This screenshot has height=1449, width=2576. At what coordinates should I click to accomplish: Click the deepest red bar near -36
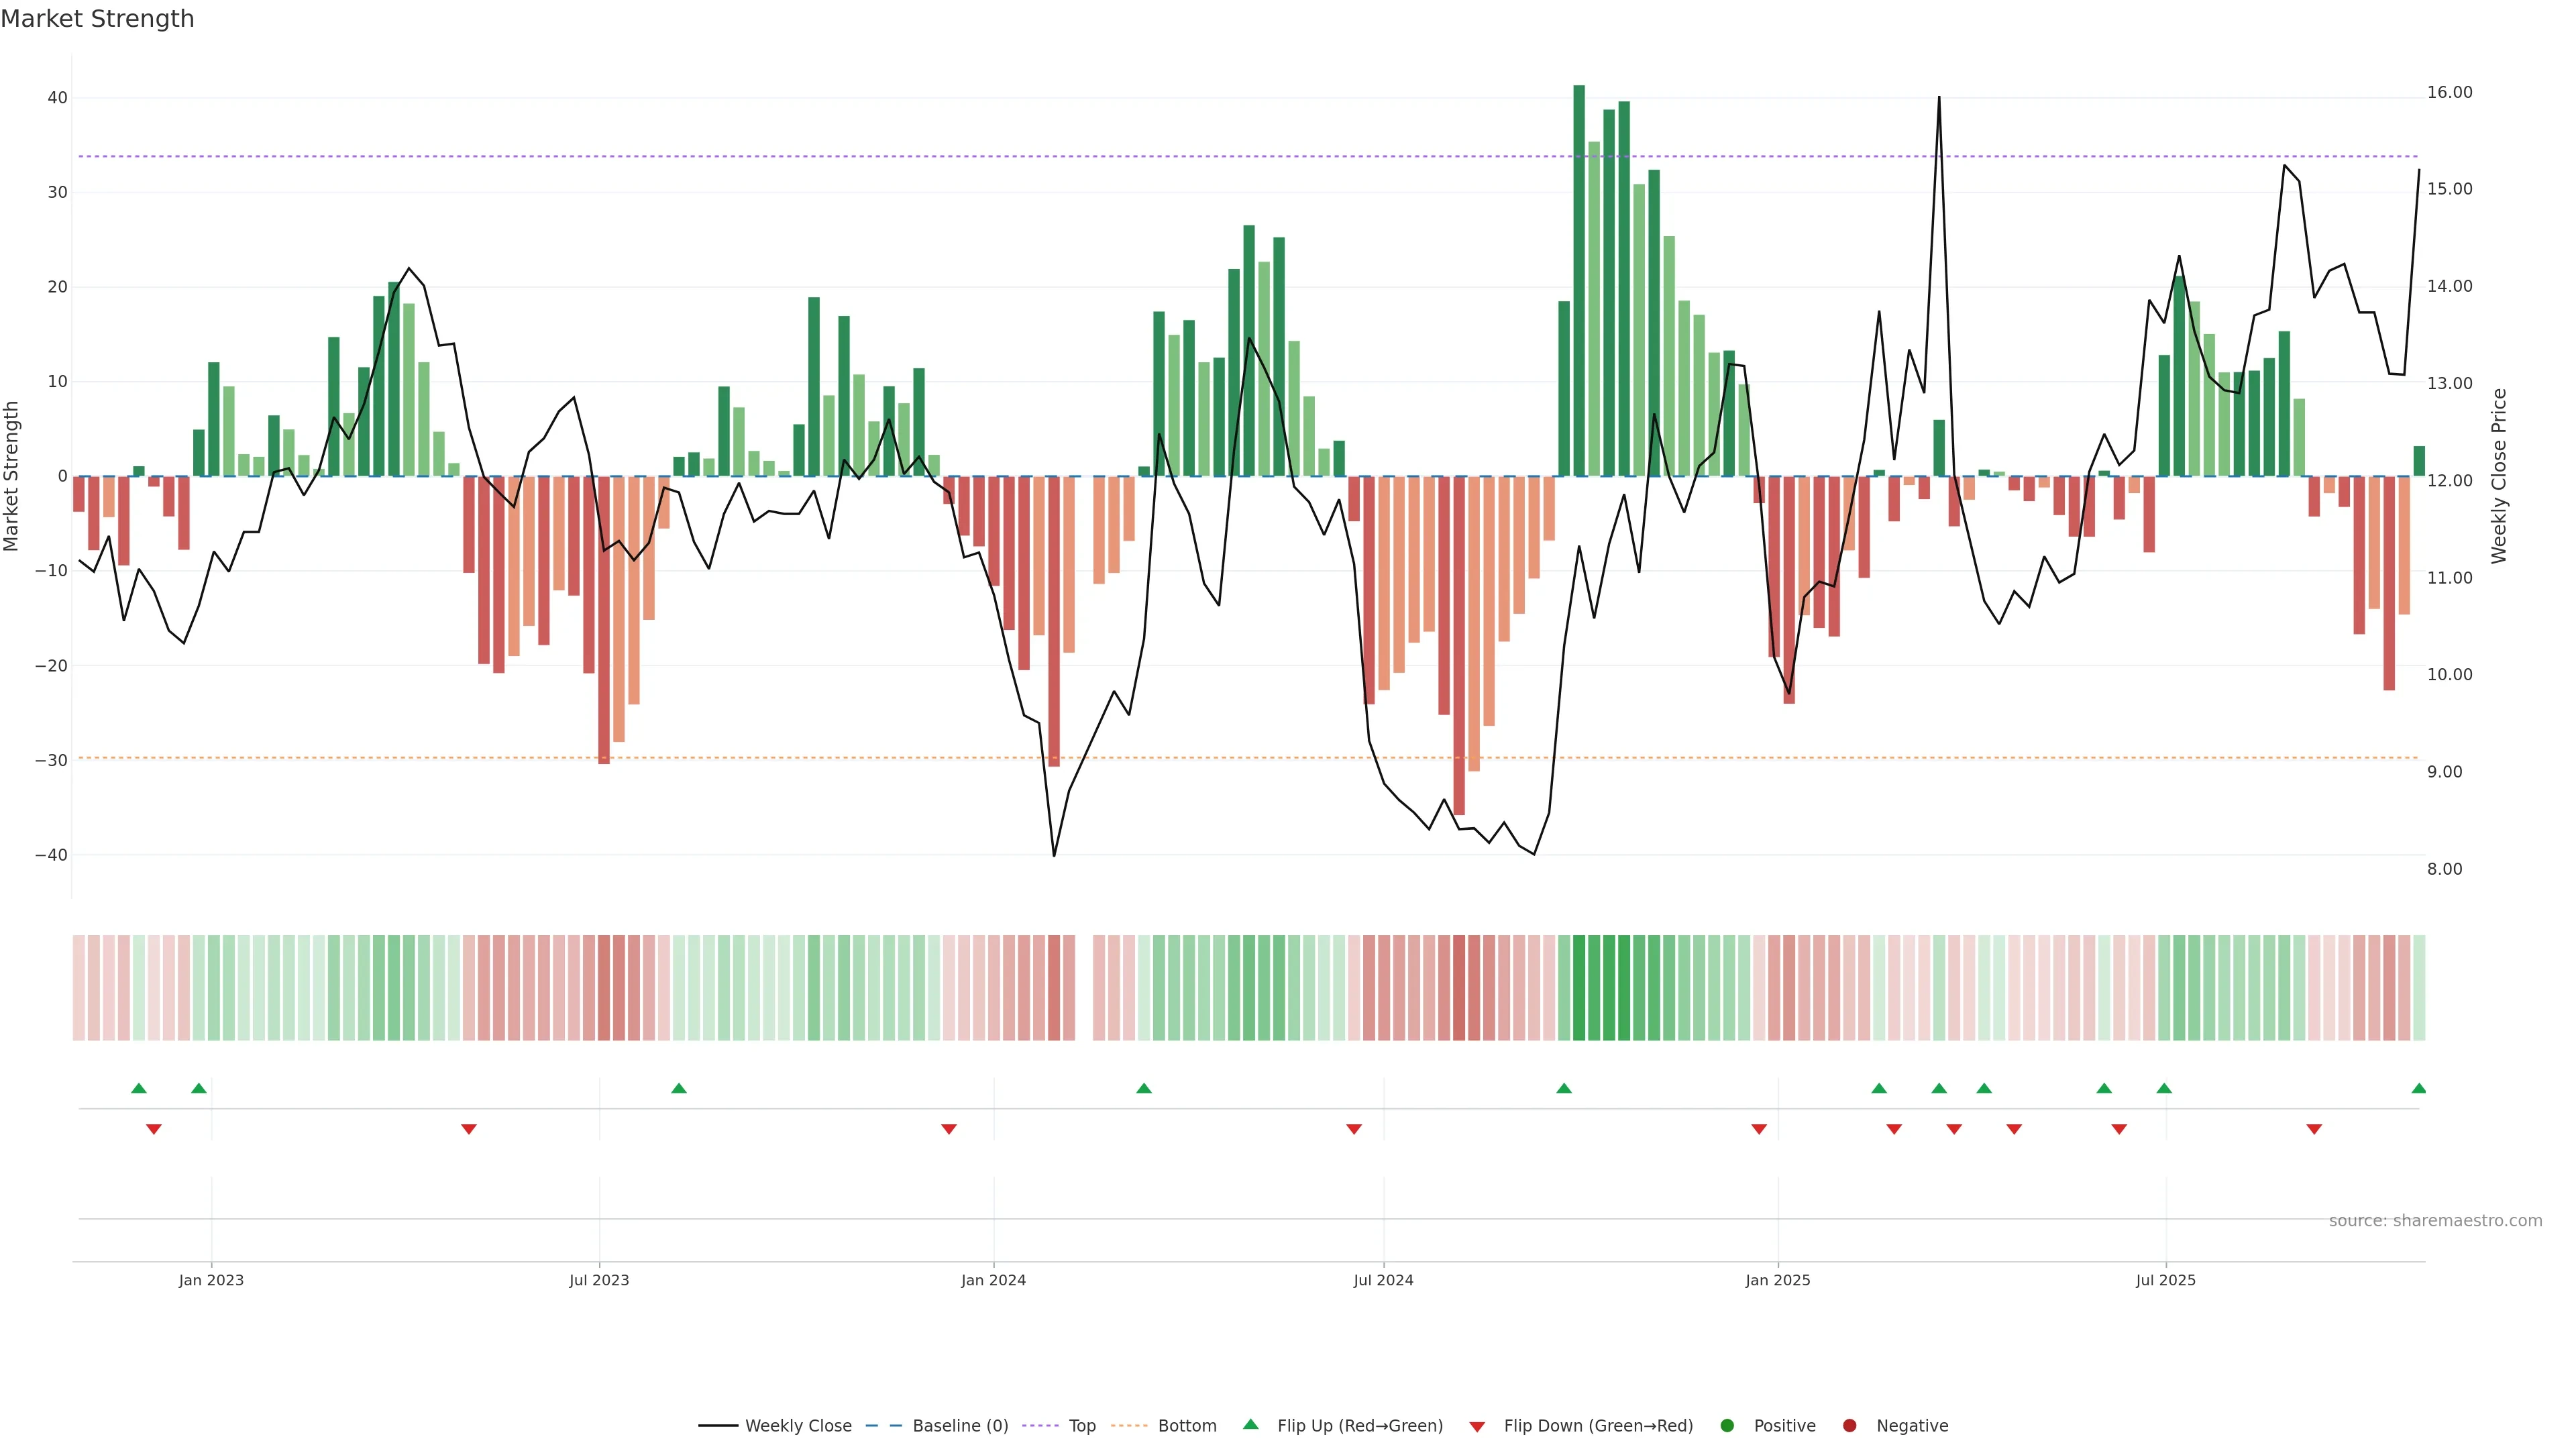pos(1459,645)
